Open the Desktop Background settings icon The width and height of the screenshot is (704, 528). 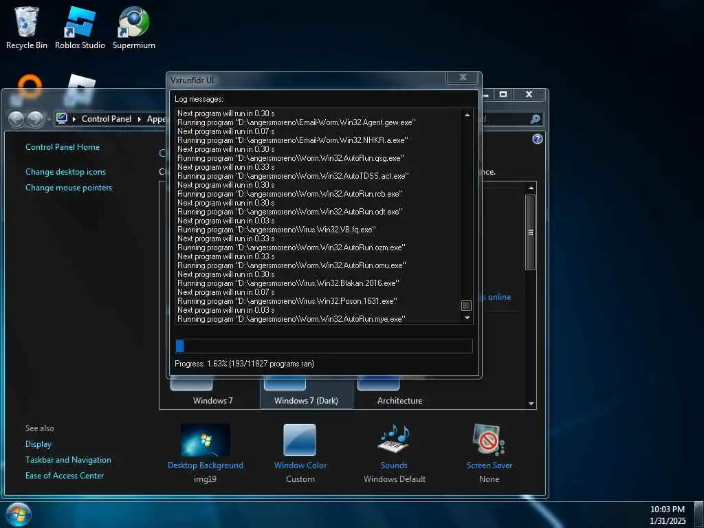click(205, 440)
